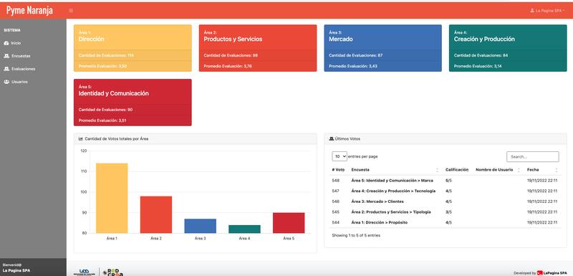
Task: Toggle the hamburger sidebar menu icon
Action: [x=71, y=11]
